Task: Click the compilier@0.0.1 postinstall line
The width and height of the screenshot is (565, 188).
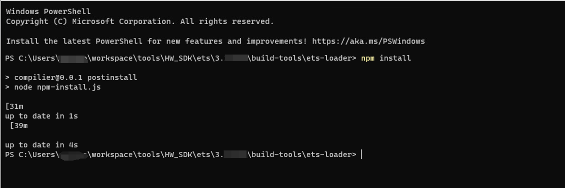Action: [75, 77]
